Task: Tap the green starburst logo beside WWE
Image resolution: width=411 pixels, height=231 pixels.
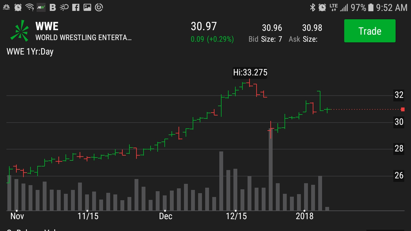Action: 20,31
